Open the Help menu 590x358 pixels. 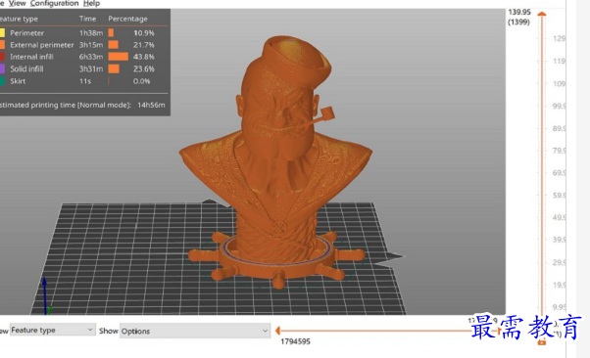tap(91, 3)
